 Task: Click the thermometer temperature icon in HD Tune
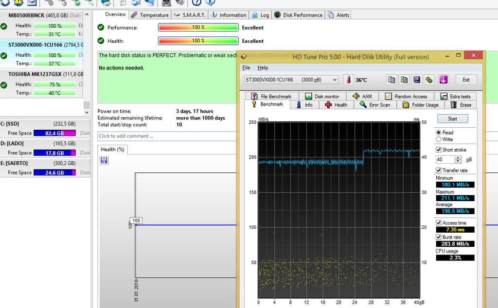pos(348,80)
